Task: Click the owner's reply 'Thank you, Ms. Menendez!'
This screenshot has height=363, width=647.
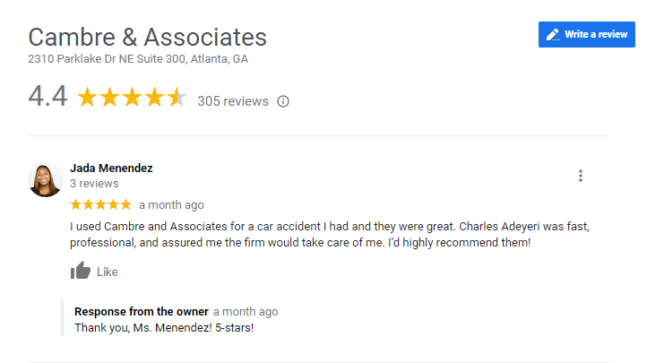Action: 164,327
